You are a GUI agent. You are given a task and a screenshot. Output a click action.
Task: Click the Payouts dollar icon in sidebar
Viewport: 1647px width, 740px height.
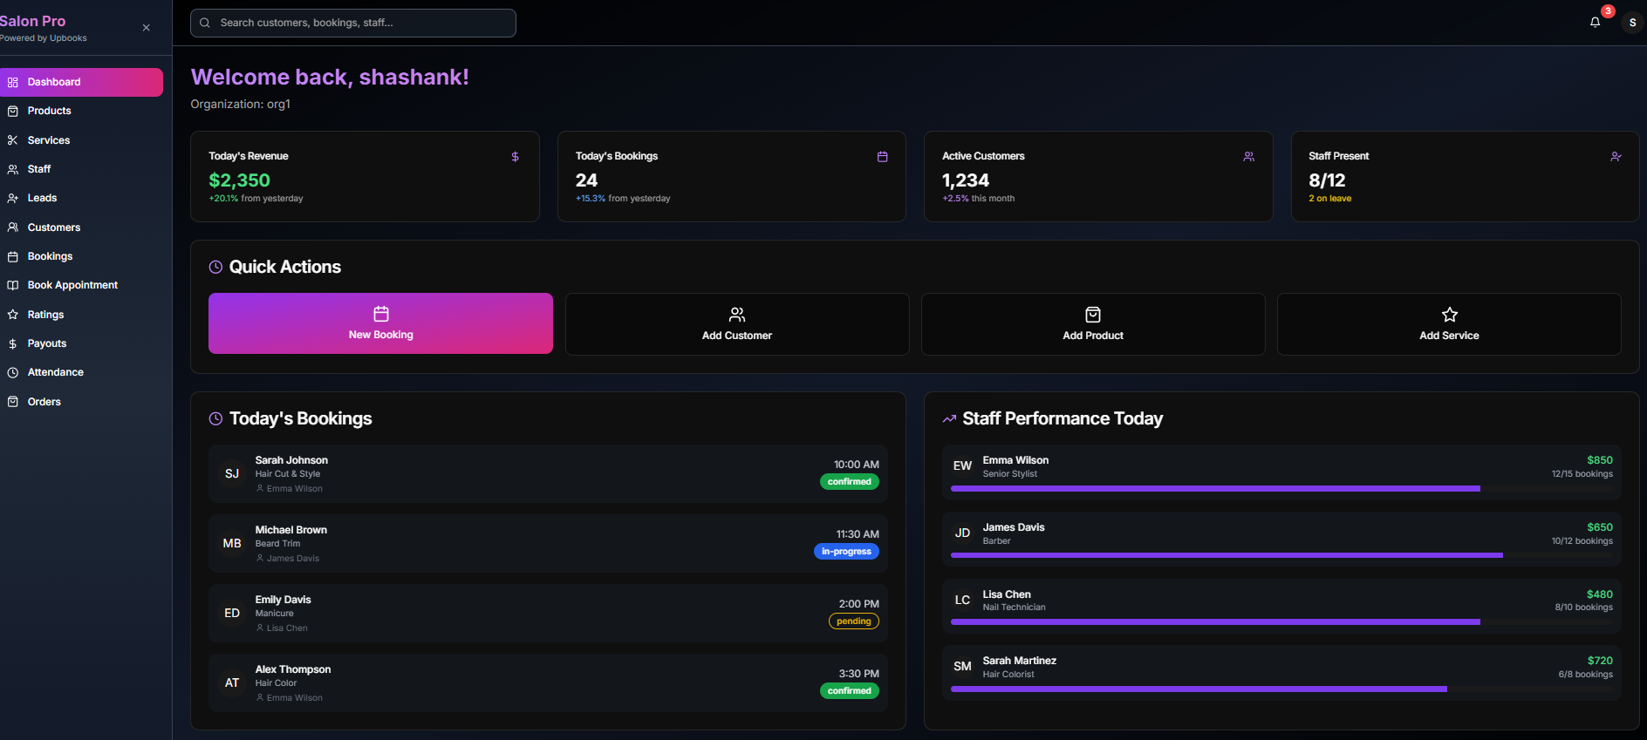coord(13,343)
